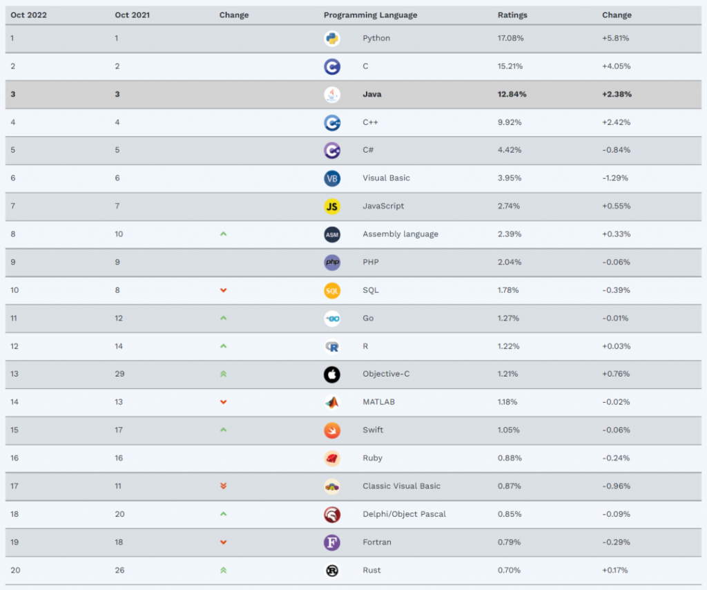Click the Ratings column header
This screenshot has width=707, height=590.
click(512, 15)
